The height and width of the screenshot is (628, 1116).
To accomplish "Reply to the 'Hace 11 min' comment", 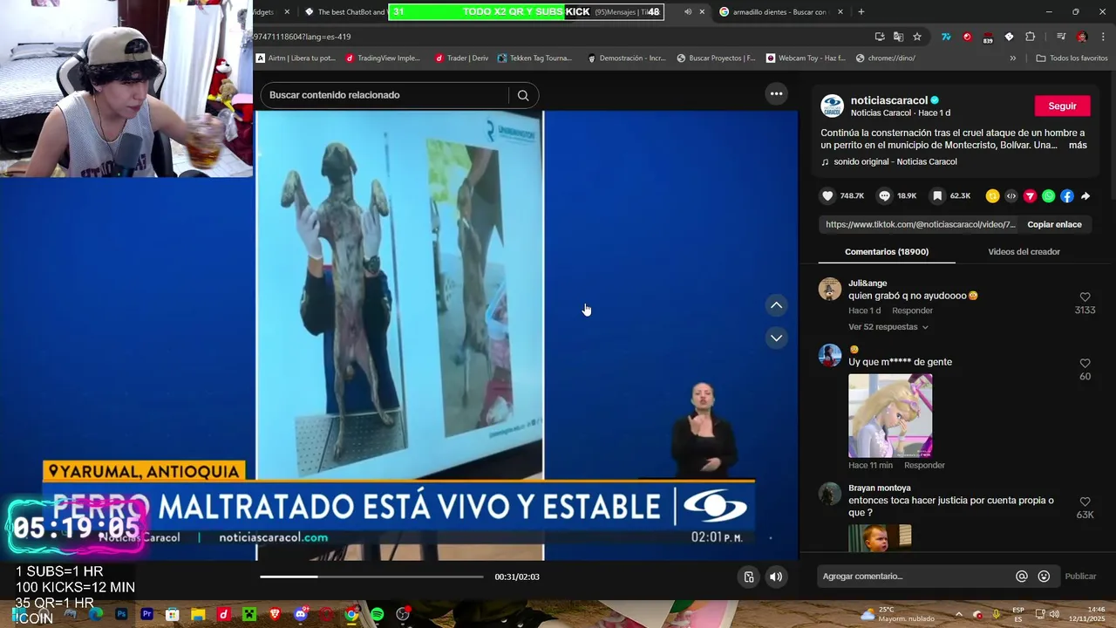I will (x=924, y=466).
